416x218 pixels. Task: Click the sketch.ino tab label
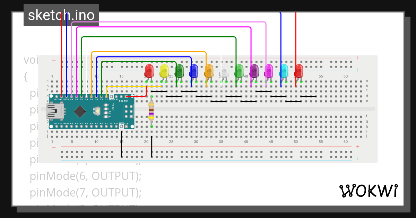tap(61, 15)
